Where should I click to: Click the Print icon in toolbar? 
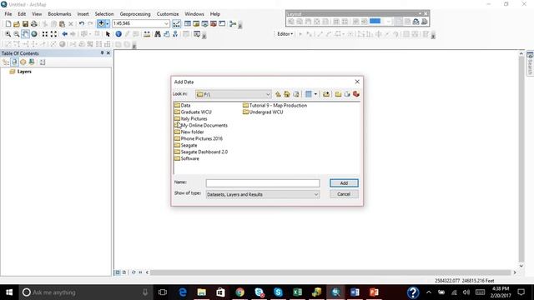tap(34, 24)
